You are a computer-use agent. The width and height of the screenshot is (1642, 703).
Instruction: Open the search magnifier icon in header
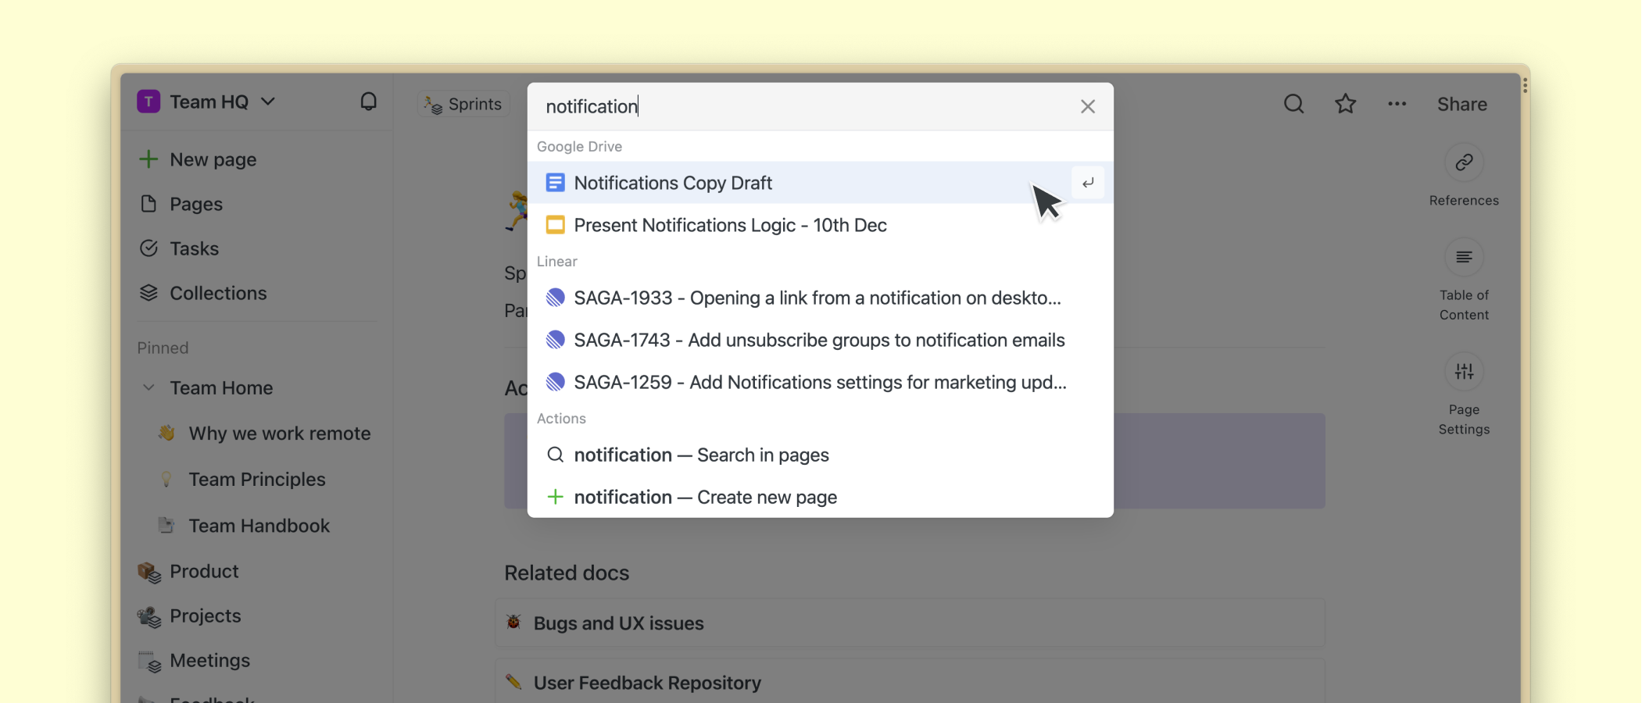coord(1293,104)
